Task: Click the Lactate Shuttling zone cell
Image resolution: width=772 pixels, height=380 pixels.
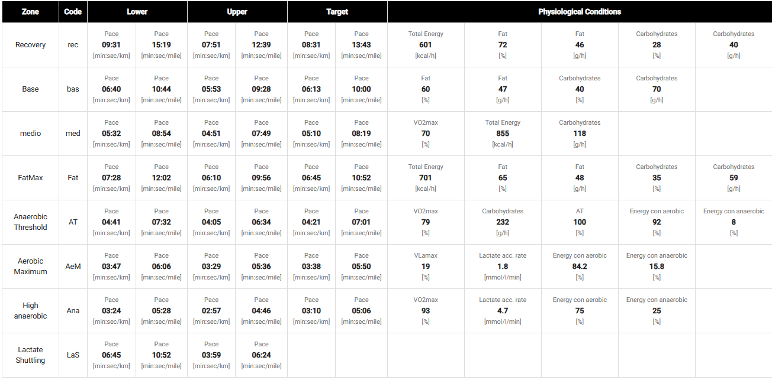Action: pos(30,355)
